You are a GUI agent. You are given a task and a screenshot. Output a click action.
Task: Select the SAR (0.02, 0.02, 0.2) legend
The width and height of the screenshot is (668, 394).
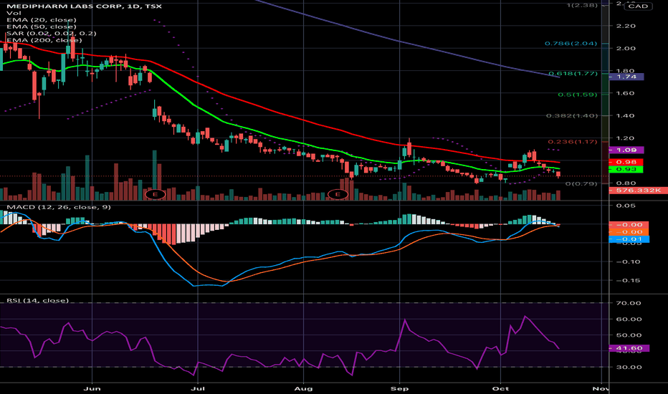click(x=51, y=33)
